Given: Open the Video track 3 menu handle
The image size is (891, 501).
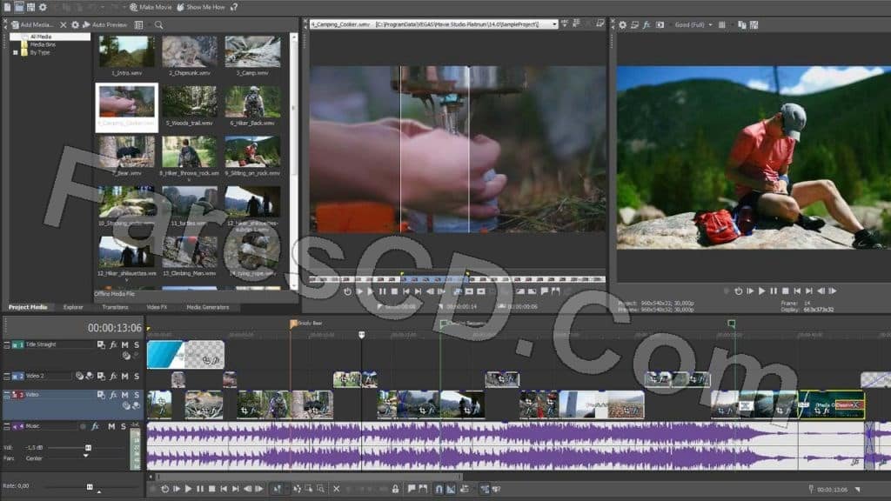Looking at the screenshot, I should pyautogui.click(x=7, y=394).
